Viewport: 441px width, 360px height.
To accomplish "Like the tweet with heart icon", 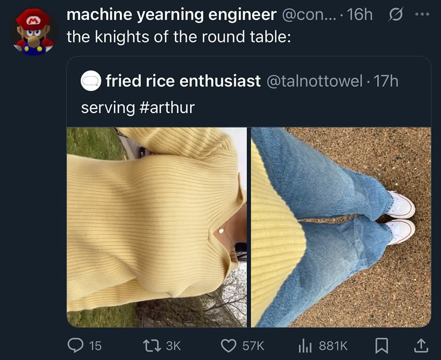I will (228, 346).
